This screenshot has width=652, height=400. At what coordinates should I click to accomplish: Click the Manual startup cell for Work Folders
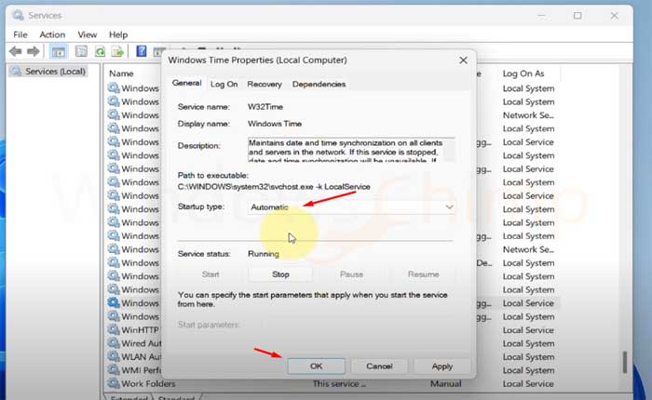[446, 384]
